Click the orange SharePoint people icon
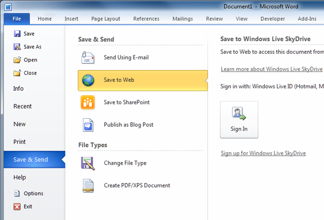 coord(88,102)
